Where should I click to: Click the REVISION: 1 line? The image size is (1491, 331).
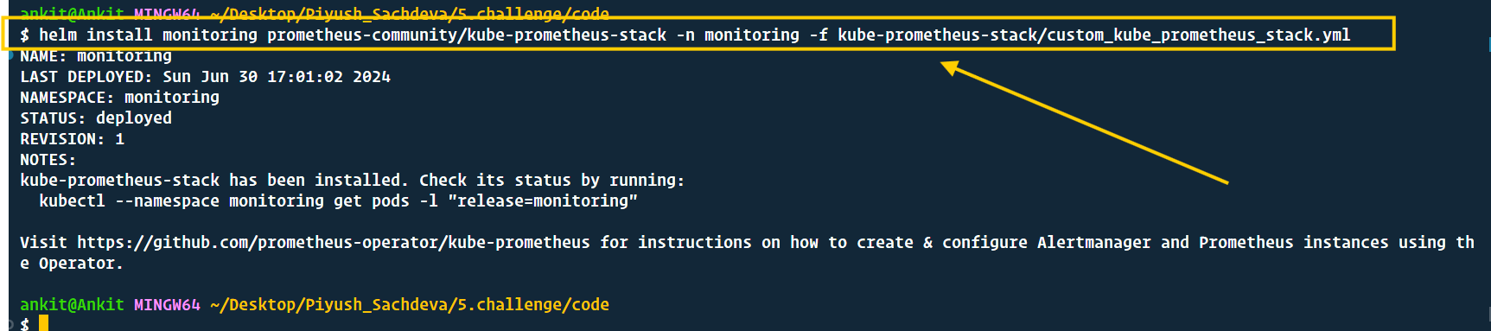(x=72, y=139)
